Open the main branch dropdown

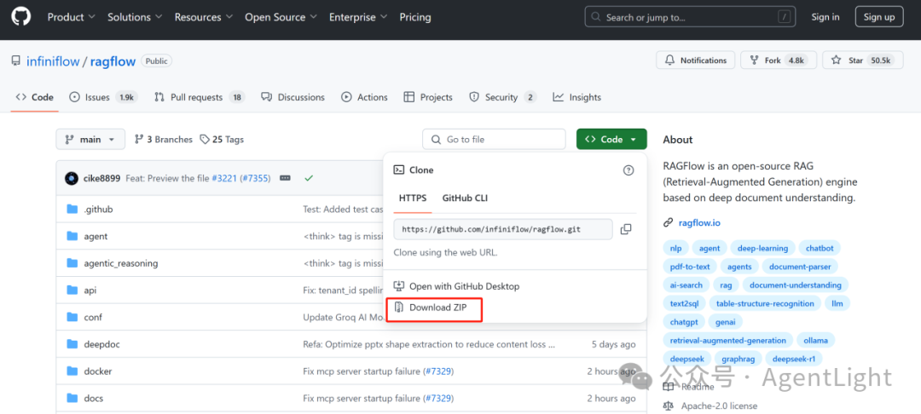pyautogui.click(x=90, y=140)
